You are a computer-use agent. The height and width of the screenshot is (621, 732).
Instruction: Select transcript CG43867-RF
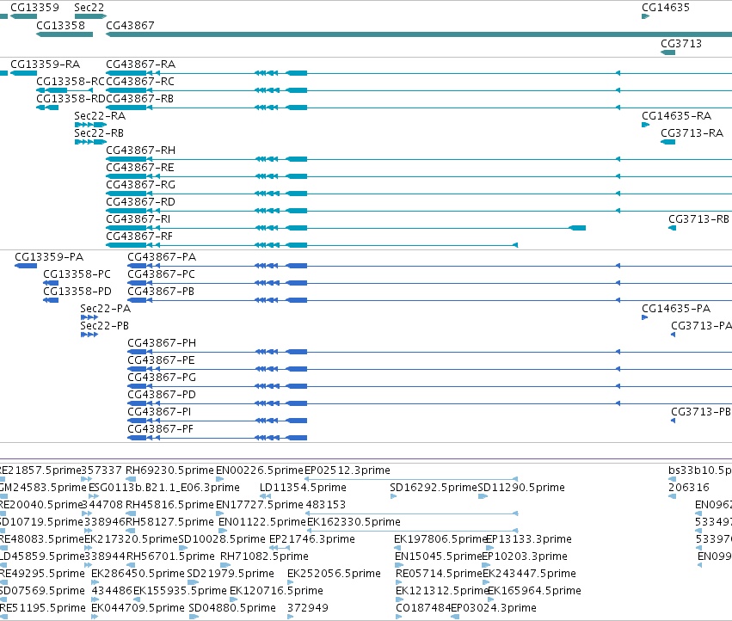312,245
